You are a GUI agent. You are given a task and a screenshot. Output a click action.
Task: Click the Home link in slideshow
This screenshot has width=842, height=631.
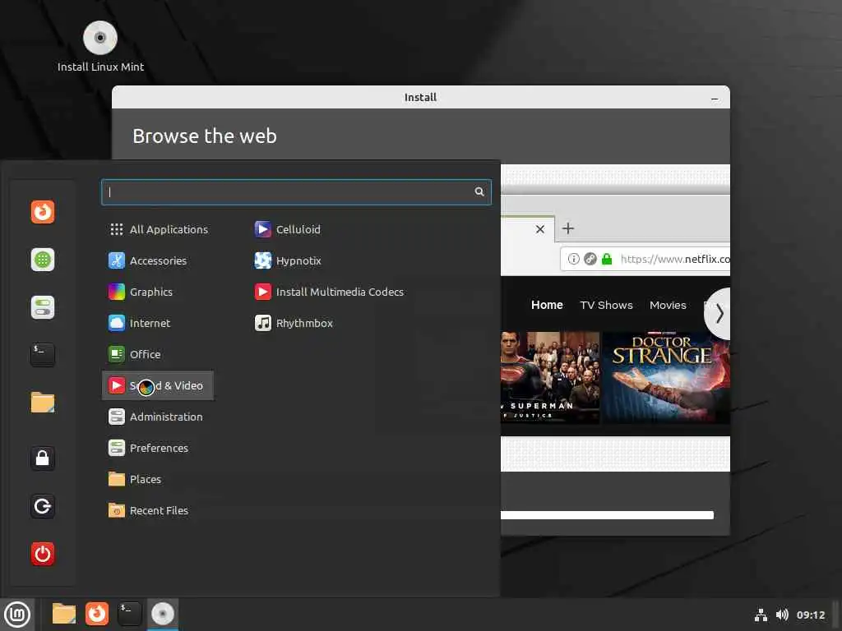pos(547,305)
